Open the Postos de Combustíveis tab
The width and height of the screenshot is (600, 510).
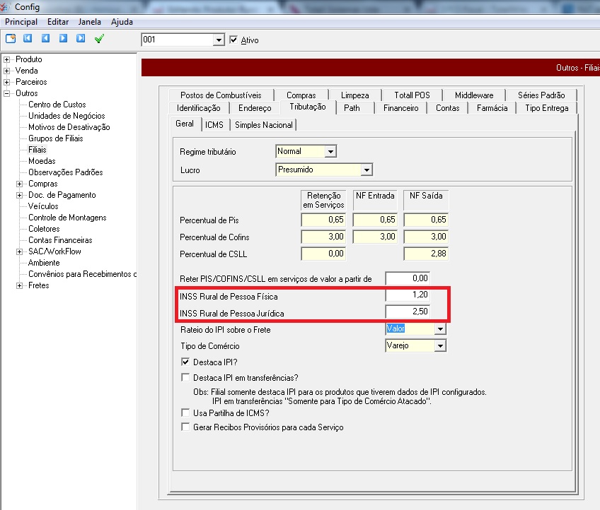point(221,95)
